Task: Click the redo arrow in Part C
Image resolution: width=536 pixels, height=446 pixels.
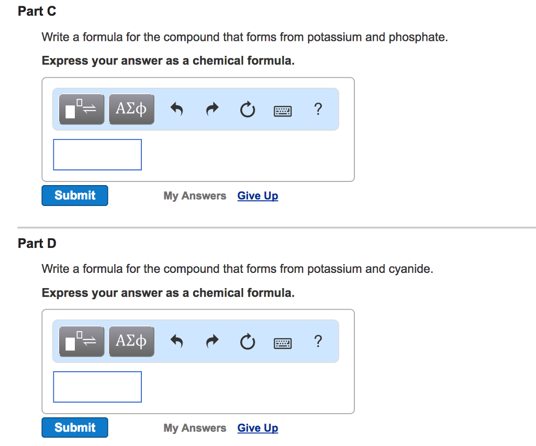Action: (212, 109)
